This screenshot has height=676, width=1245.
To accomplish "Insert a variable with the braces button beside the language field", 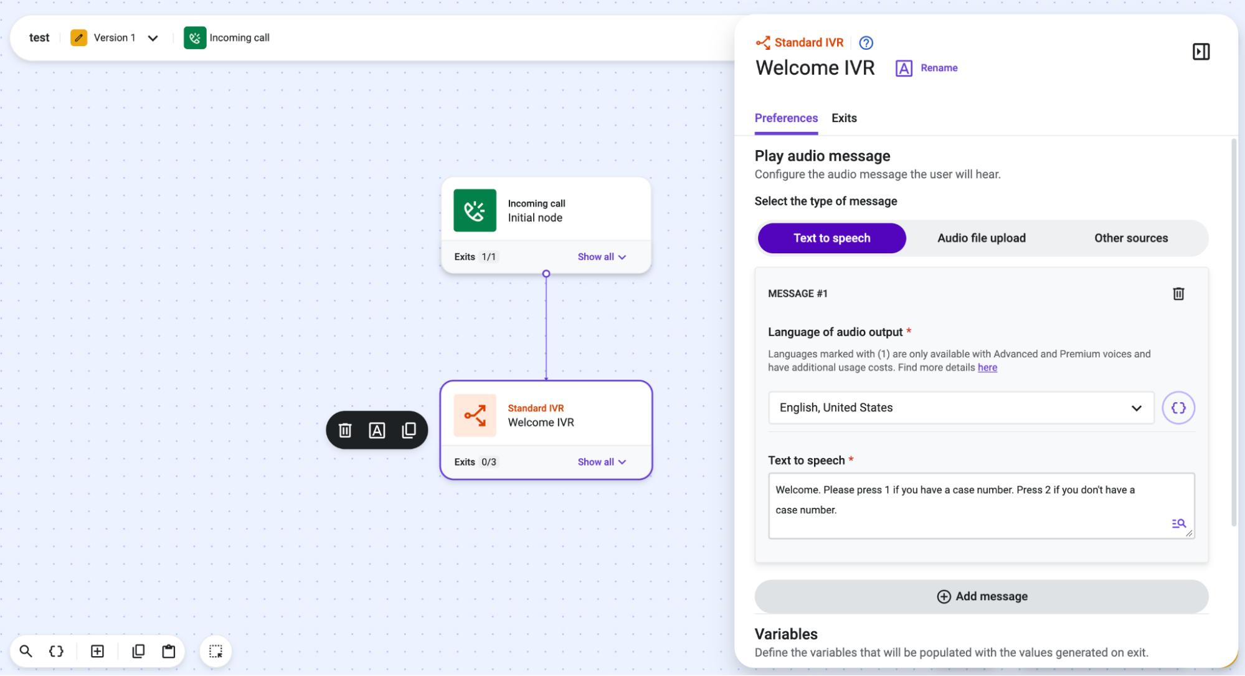I will point(1178,408).
